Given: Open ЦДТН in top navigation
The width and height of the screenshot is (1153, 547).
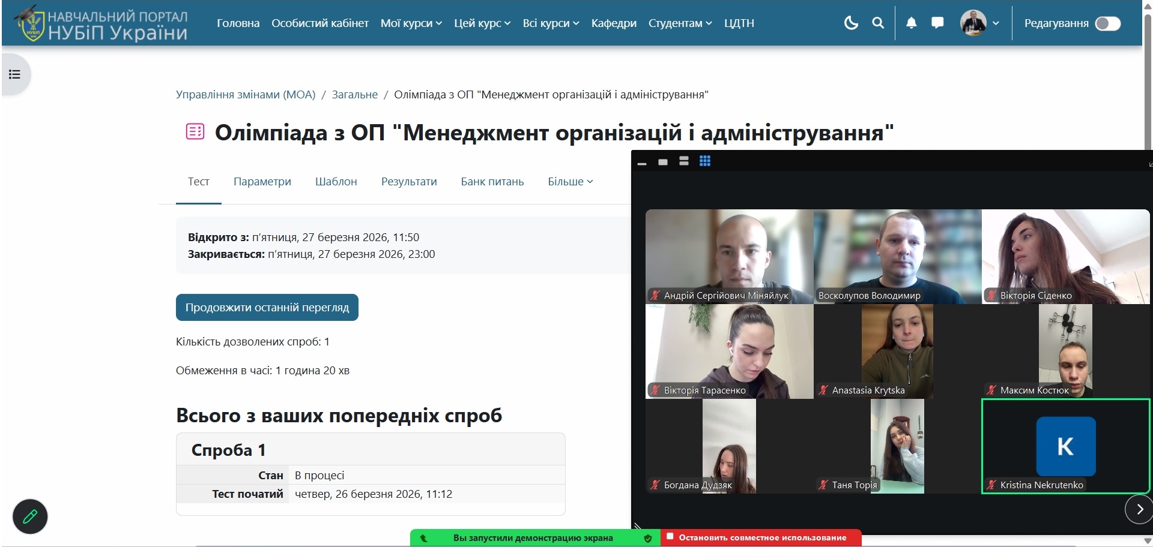Looking at the screenshot, I should (739, 23).
